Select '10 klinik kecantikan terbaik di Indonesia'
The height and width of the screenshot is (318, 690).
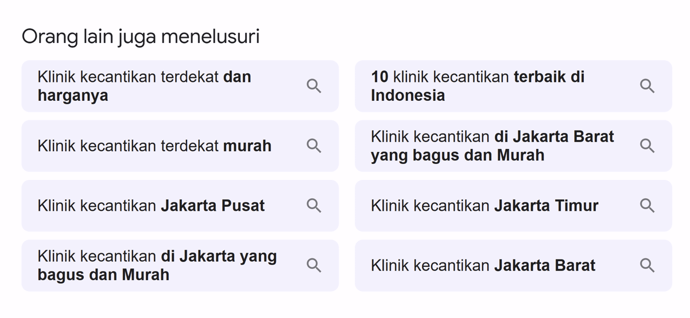(513, 86)
